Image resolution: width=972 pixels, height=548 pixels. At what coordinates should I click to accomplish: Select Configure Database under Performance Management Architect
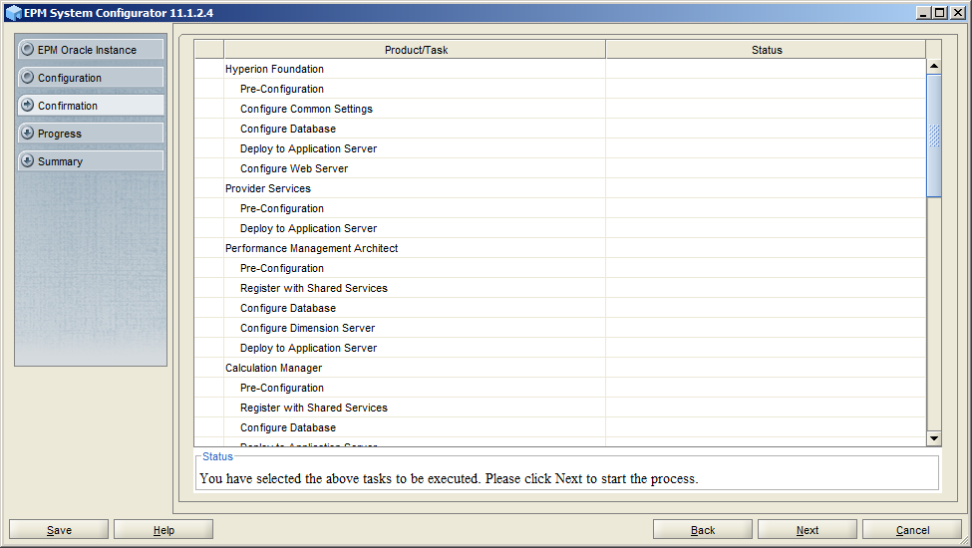[560, 308]
